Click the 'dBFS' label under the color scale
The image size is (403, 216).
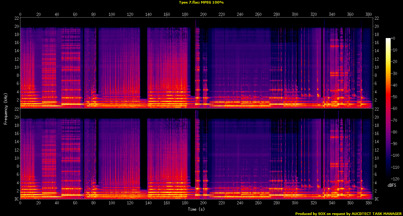(x=392, y=185)
